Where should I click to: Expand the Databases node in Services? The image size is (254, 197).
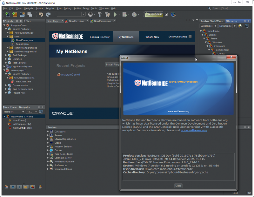click(x=48, y=131)
